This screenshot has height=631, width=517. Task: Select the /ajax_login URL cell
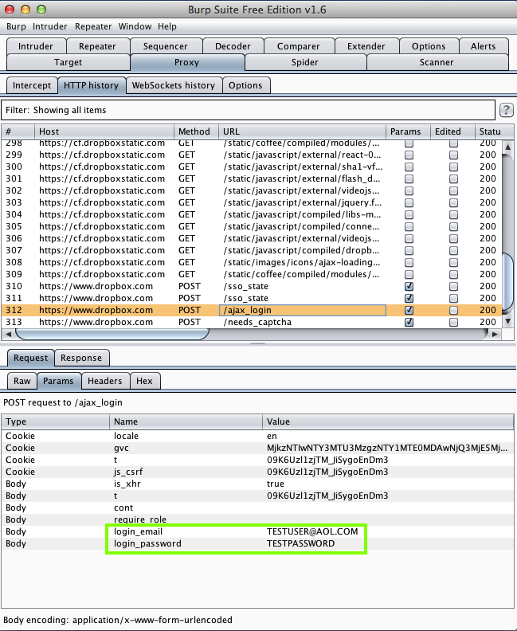pyautogui.click(x=302, y=310)
